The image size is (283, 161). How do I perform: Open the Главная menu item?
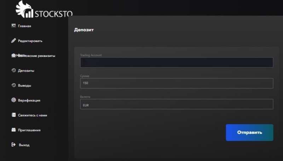pos(24,26)
